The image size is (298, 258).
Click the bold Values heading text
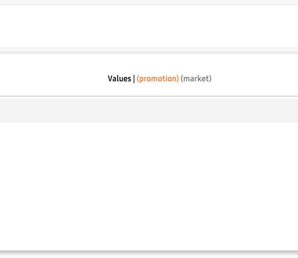(x=119, y=78)
